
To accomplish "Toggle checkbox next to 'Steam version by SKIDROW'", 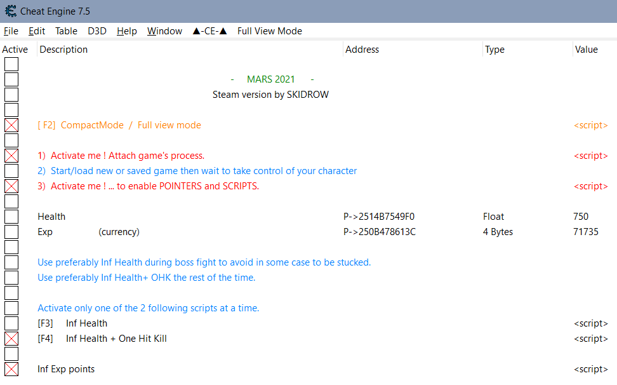I will 11,95.
